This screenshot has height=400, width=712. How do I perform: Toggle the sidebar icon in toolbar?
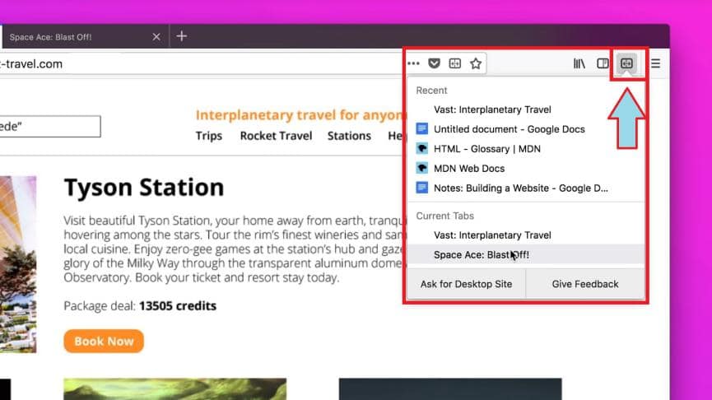point(603,63)
